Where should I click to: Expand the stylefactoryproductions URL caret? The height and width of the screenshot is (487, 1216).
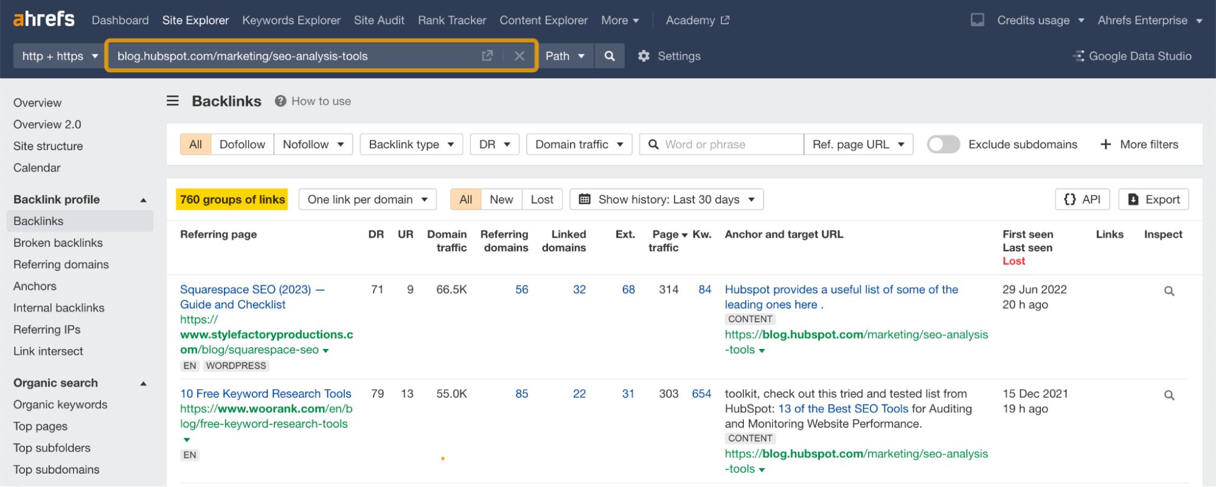point(325,351)
